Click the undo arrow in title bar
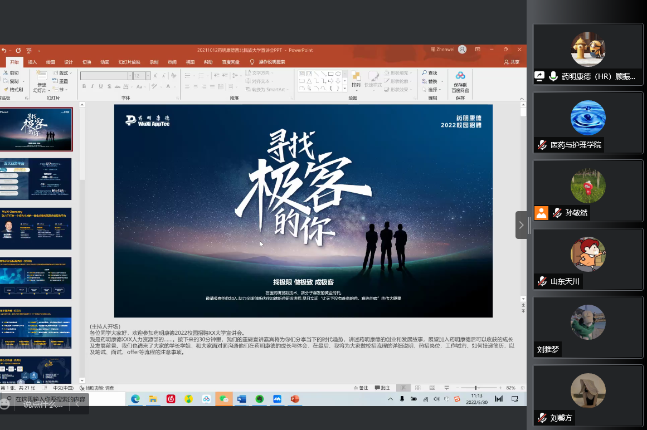Screen dimensions: 647x430 point(4,50)
